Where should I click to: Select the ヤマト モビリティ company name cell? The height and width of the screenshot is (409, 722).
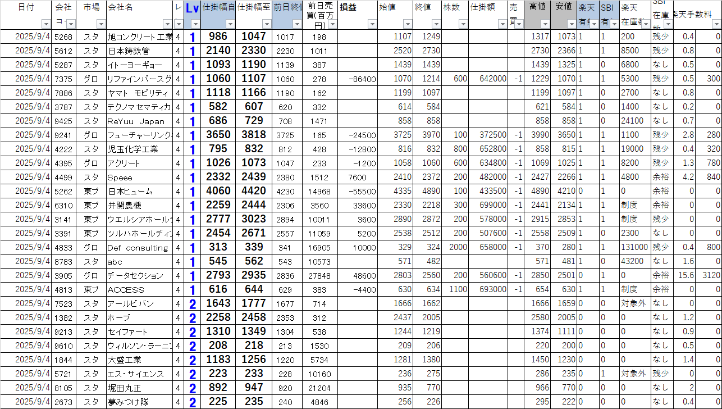140,93
